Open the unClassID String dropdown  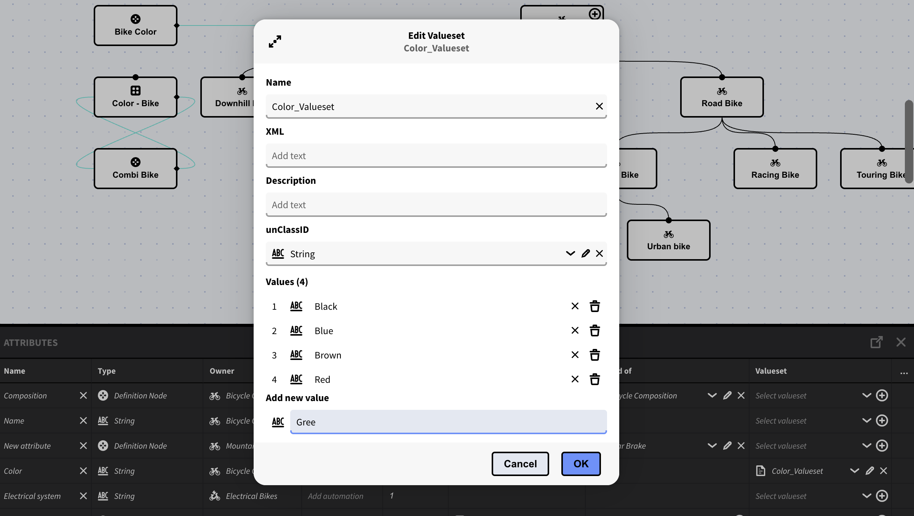[570, 253]
